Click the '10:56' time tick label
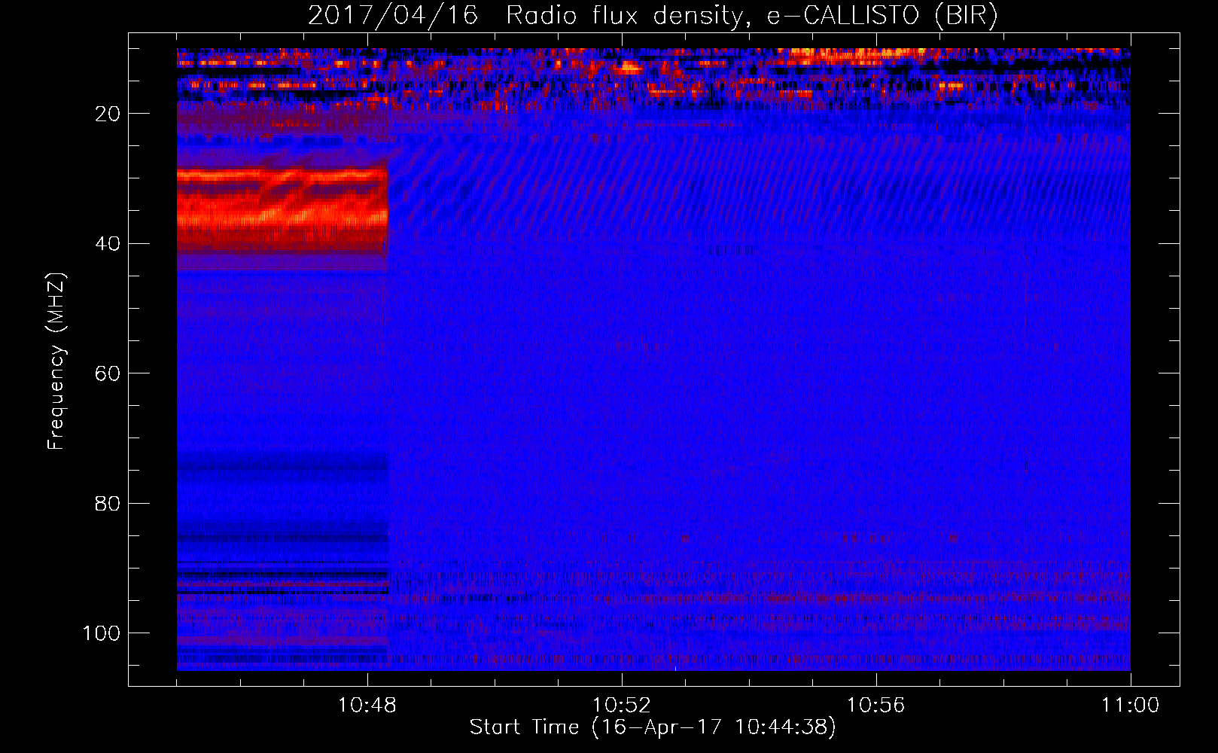Viewport: 1218px width, 753px height. (x=875, y=706)
